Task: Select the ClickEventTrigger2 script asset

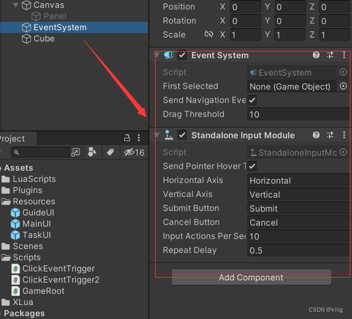Action: (60, 280)
